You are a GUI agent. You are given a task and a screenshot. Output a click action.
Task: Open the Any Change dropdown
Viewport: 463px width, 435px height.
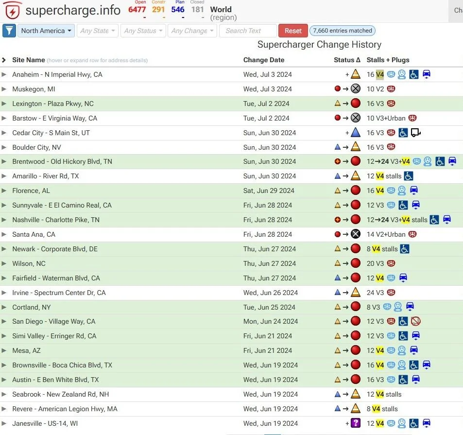click(x=192, y=31)
